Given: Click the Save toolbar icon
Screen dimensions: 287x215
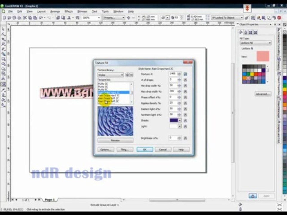Looking at the screenshot, I should (x=14, y=18).
